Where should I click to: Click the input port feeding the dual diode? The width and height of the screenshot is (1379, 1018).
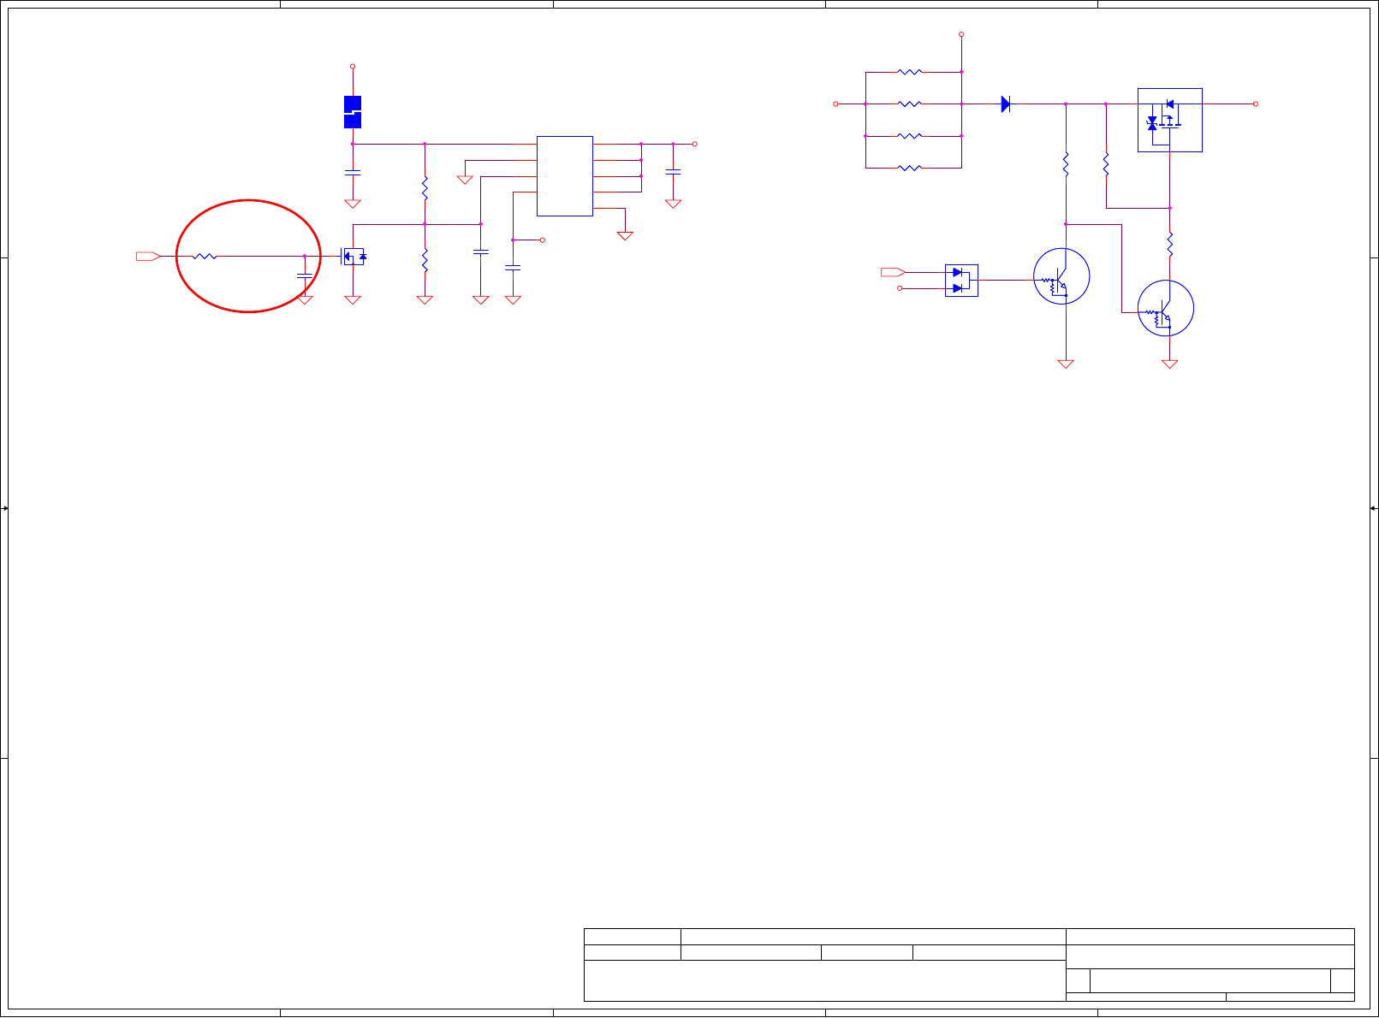coord(893,272)
